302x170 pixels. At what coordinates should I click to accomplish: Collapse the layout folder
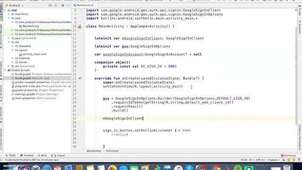[x=13, y=50]
